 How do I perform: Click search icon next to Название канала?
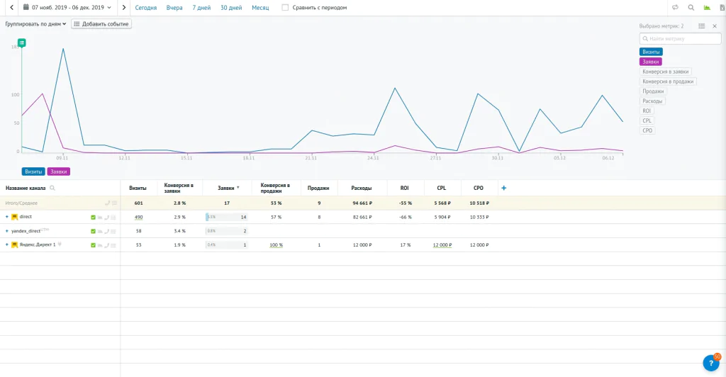point(52,188)
